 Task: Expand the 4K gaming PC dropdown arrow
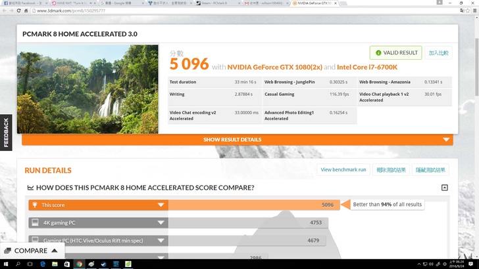(161, 222)
